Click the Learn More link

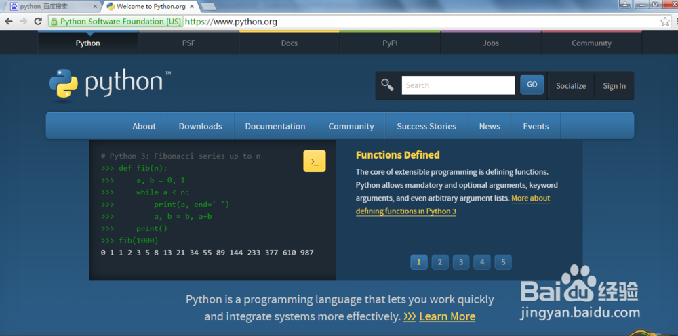[x=447, y=316]
